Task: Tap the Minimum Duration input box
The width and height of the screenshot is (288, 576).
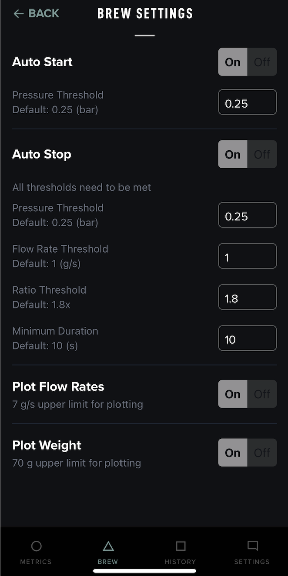Action: pos(247,338)
